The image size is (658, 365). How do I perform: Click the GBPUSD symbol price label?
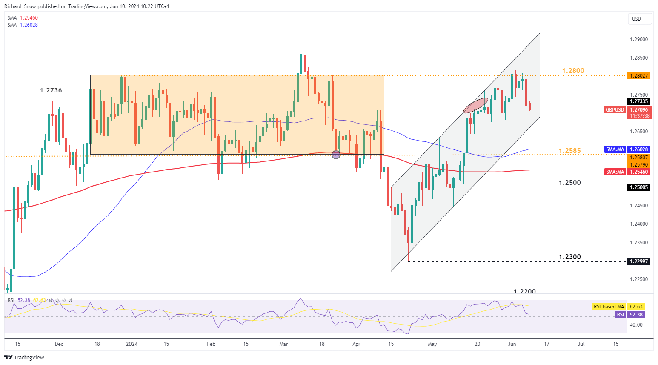[615, 110]
